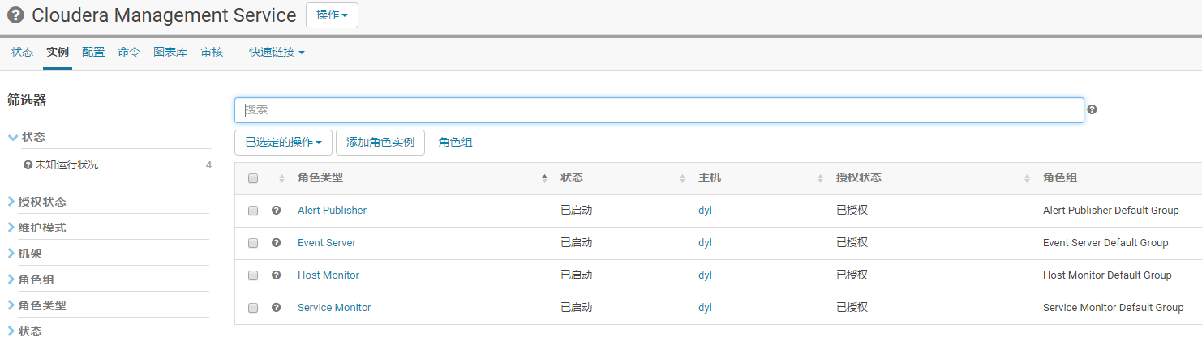This screenshot has height=337, width=1202.
Task: Click 已授权 cell in Event Server row
Action: pyautogui.click(x=852, y=242)
